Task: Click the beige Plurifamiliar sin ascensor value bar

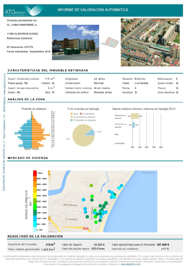Action: click(134, 116)
